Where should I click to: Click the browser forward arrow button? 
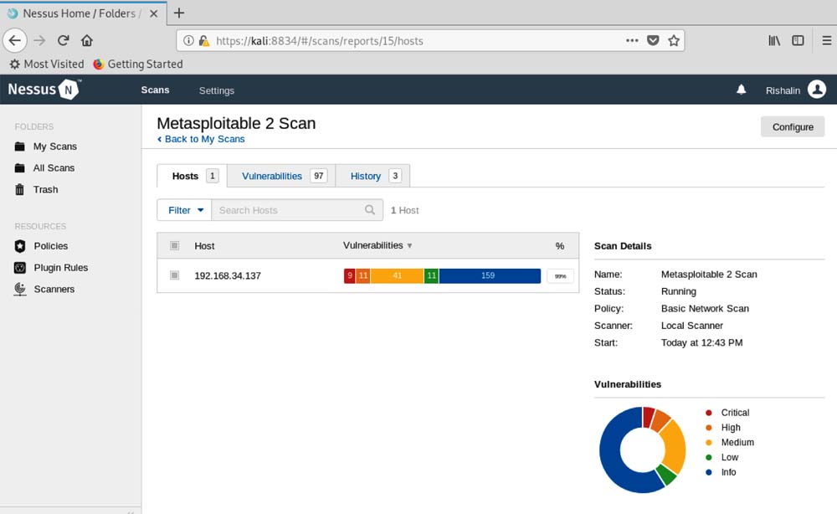click(39, 40)
